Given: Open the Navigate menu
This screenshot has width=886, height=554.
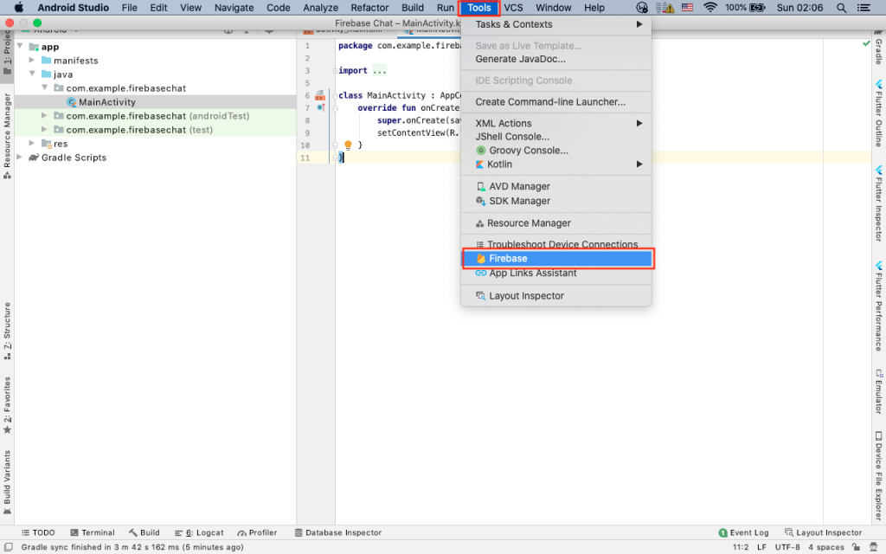Looking at the screenshot, I should (x=234, y=7).
